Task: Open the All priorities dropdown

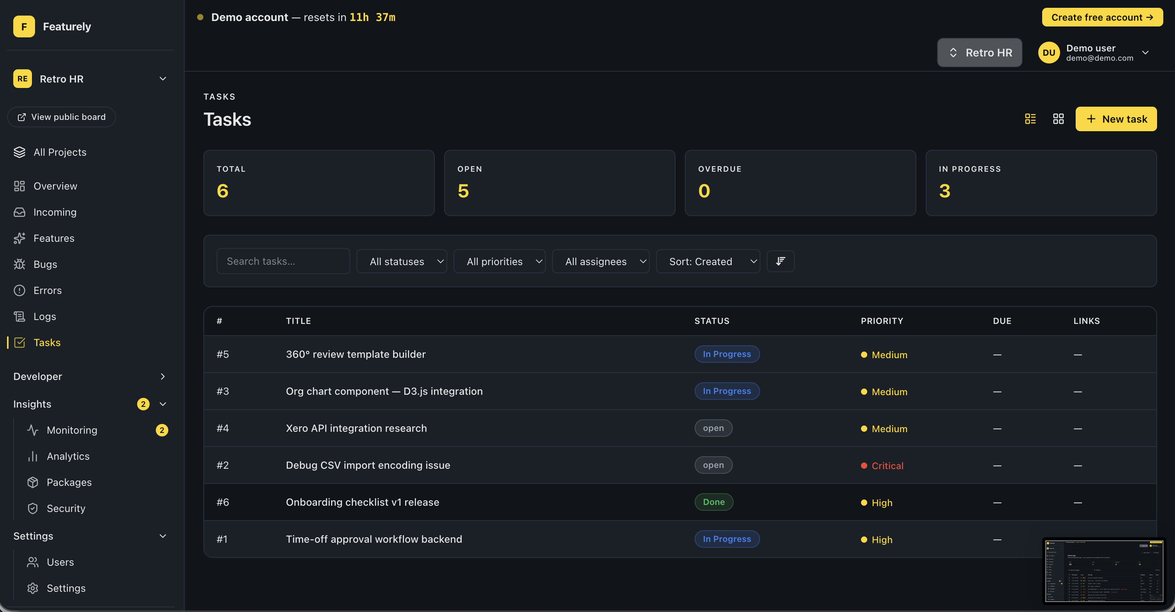Action: coord(499,262)
